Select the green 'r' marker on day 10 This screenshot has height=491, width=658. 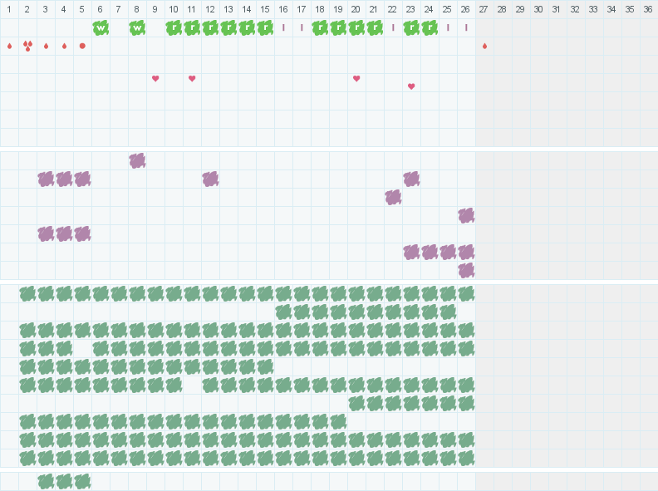click(174, 27)
